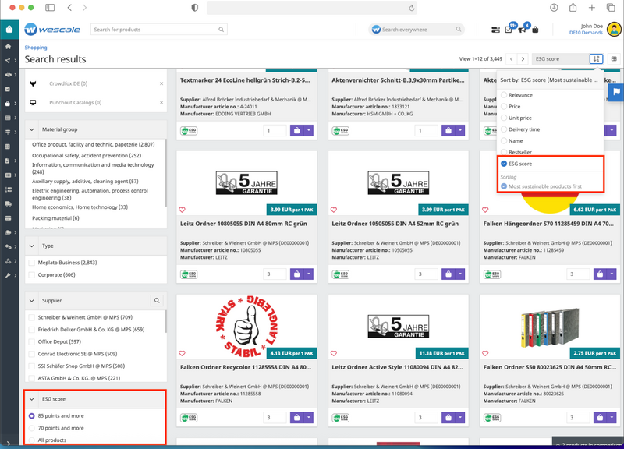The height and width of the screenshot is (449, 624).
Task: Favorite Leitz Ordner 10805055 with heart icon
Action: coord(183,210)
